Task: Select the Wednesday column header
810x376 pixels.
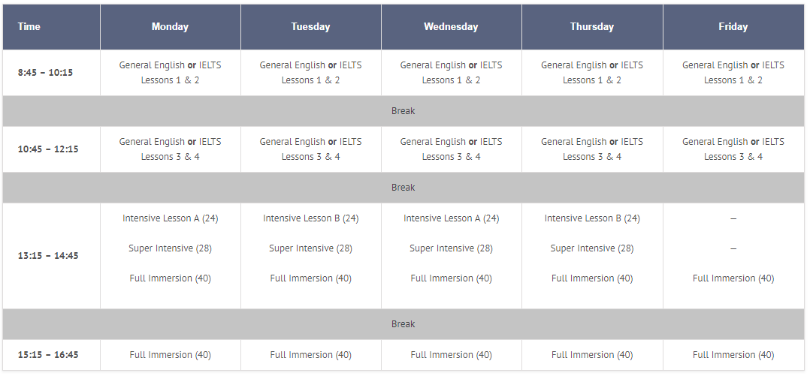Action: 451,27
